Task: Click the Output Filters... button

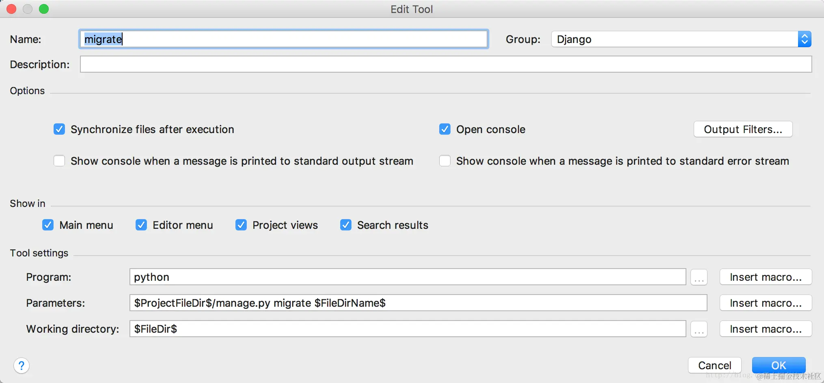Action: (743, 129)
